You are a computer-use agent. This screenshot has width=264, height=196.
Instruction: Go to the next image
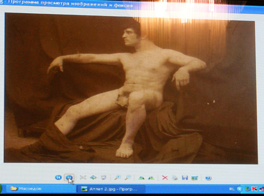(x=69, y=178)
